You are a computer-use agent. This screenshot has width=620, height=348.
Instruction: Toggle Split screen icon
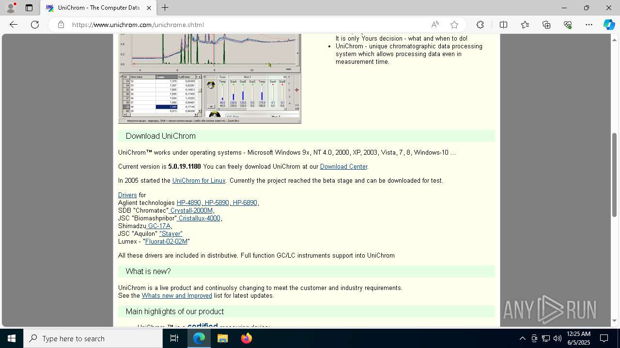pyautogui.click(x=503, y=25)
